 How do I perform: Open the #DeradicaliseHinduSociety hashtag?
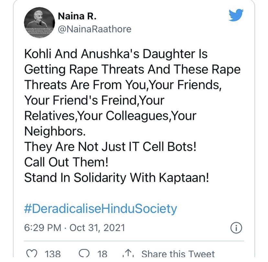tap(101, 209)
